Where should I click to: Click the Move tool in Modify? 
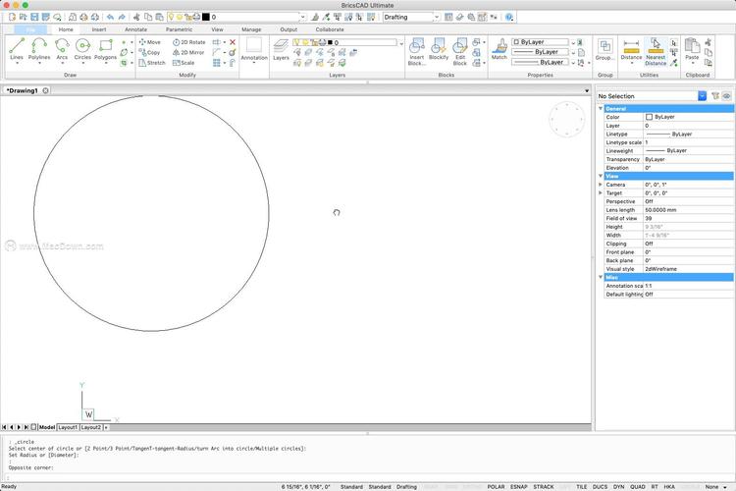click(150, 42)
